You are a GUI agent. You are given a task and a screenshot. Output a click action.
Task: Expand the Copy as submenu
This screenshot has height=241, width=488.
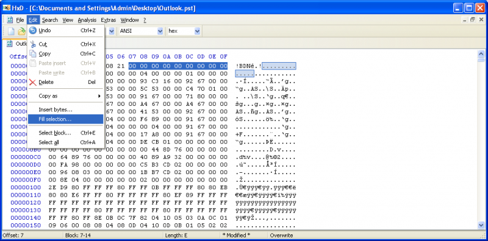[66, 96]
